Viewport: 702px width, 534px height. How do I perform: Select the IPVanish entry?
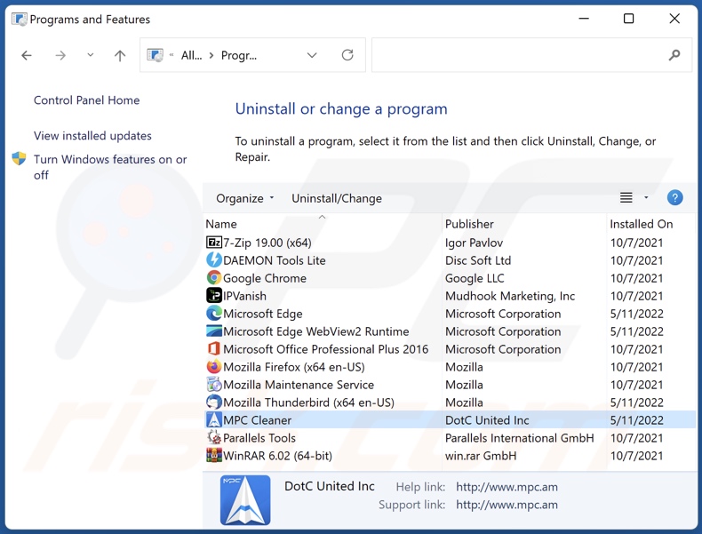click(x=450, y=295)
